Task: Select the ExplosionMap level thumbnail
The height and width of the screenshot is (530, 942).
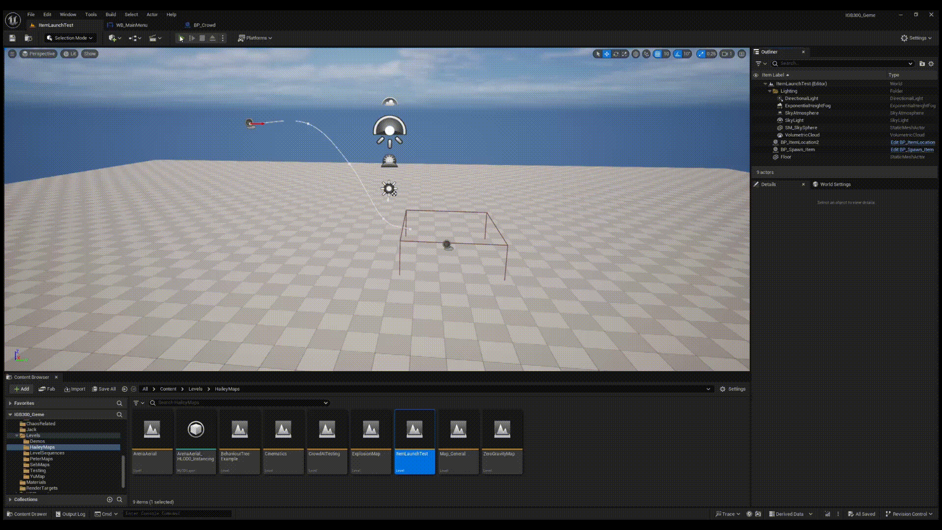Action: pyautogui.click(x=370, y=442)
